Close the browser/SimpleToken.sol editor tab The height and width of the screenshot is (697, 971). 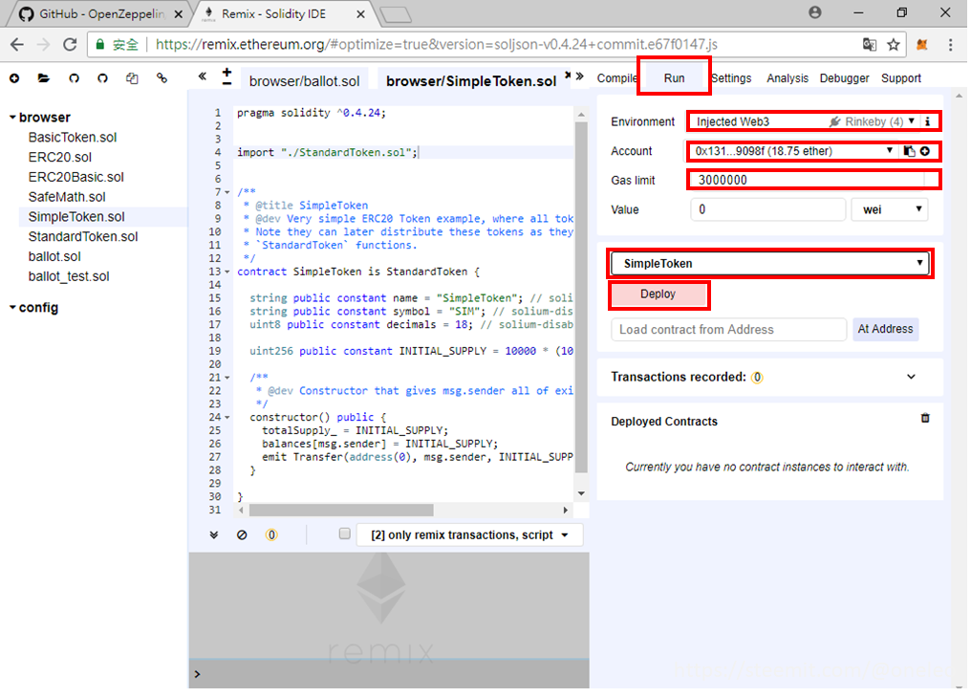[x=568, y=75]
